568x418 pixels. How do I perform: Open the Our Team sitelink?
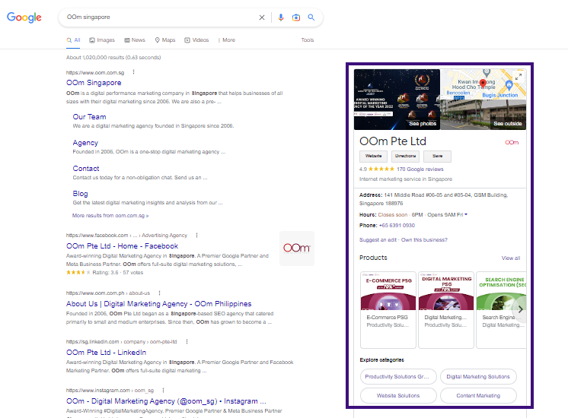[90, 117]
